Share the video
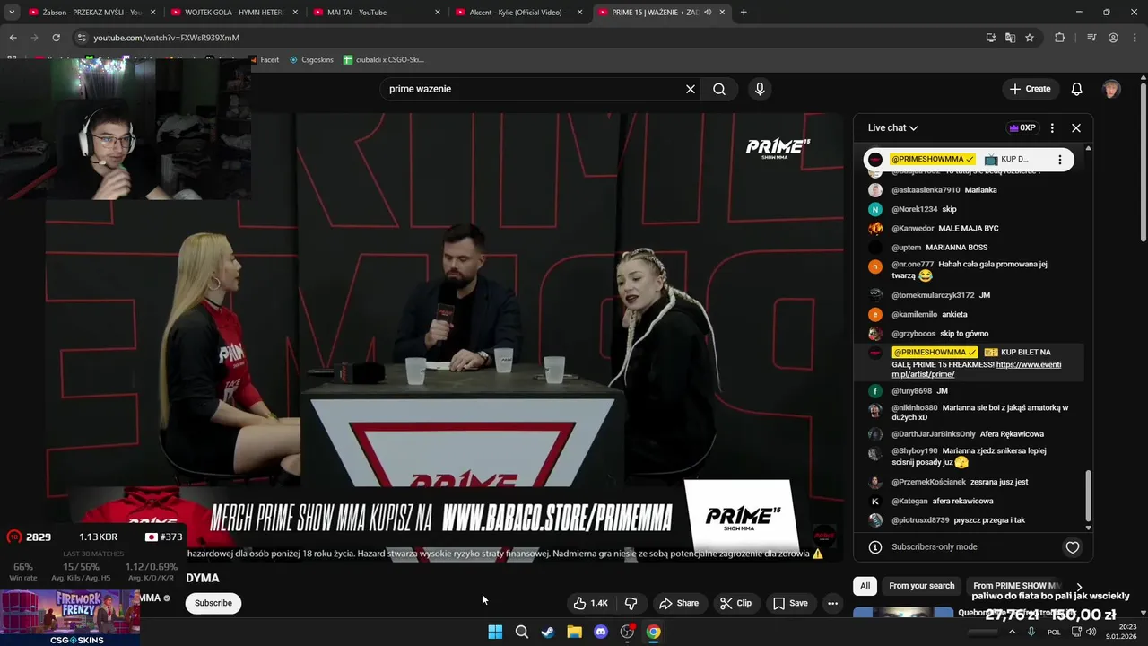This screenshot has height=646, width=1148. point(678,603)
